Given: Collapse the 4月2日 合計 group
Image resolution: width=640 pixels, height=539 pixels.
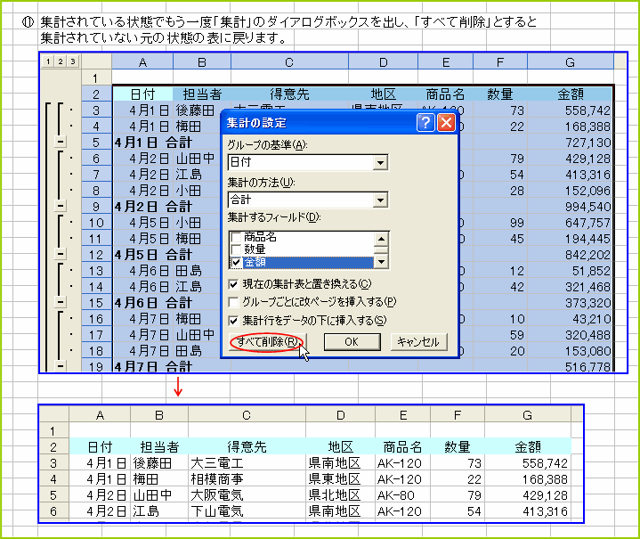Looking at the screenshot, I should 61,206.
